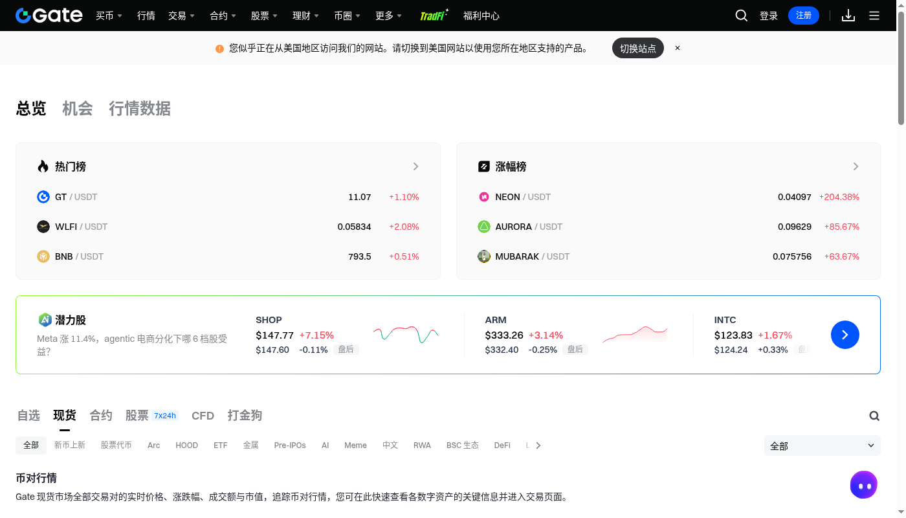Open the 币圈 dropdown menu
The image size is (906, 518).
[x=347, y=16]
